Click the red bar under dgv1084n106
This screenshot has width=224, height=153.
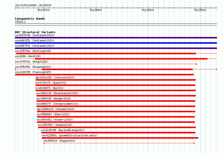tap(116, 112)
